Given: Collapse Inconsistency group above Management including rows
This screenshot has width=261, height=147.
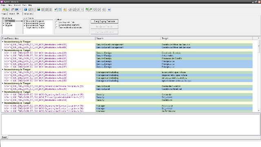Looking at the screenshot, I should point(3,69).
